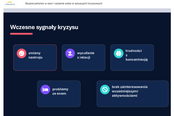Click the light gray band above slide
The image size is (174, 116).
coord(87,10)
